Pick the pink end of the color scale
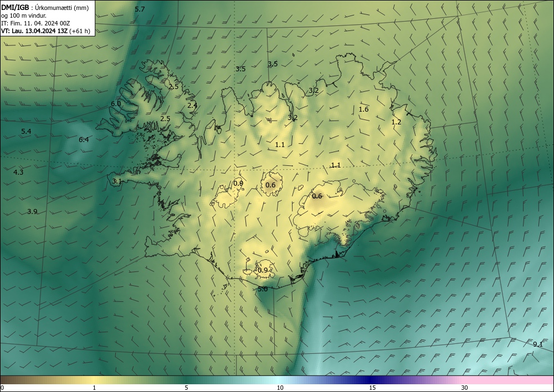 pos(509,380)
